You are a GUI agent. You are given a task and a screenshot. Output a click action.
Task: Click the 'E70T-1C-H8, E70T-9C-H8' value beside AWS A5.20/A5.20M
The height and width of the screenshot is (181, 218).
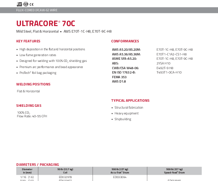[x=175, y=50]
